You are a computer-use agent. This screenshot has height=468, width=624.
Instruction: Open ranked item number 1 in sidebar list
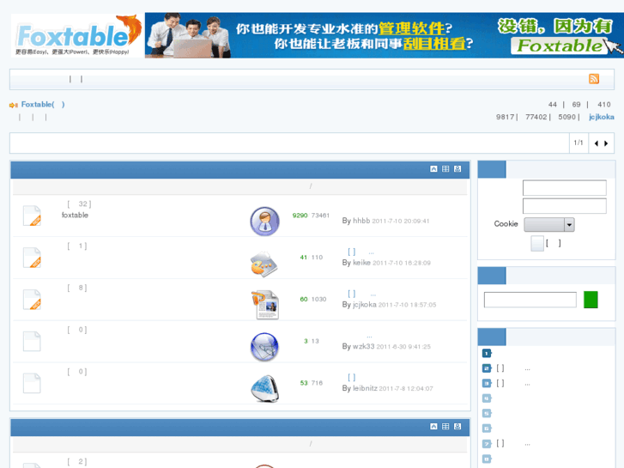coord(487,353)
